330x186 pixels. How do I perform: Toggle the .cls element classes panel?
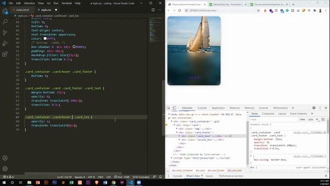pyautogui.click(x=310, y=119)
